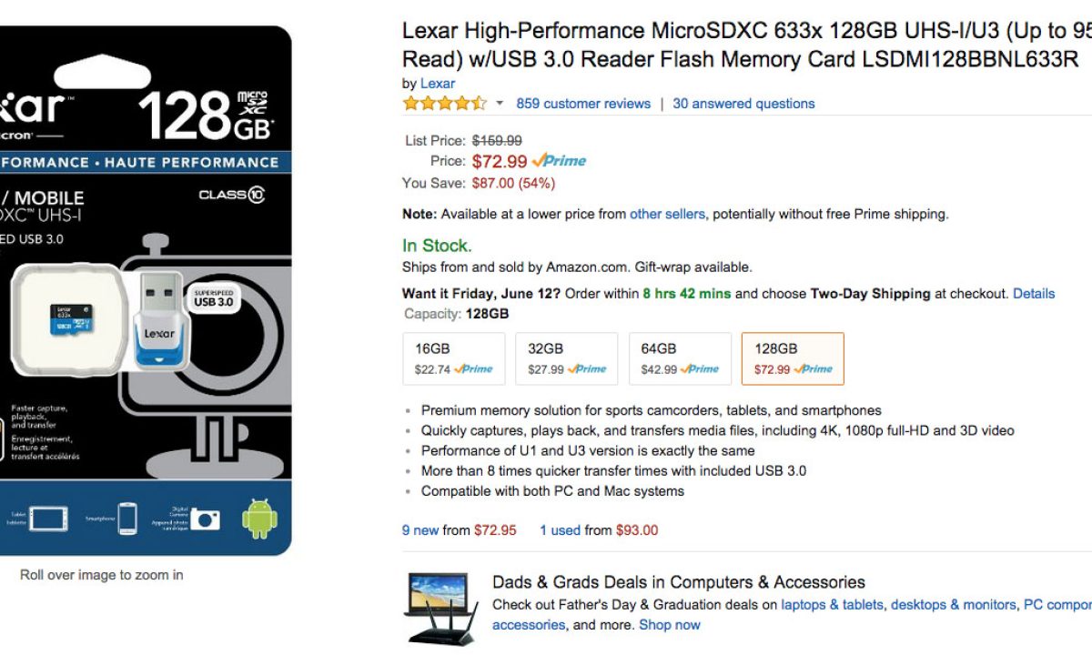Expand the rating breakdown dropdown arrow

[x=500, y=104]
